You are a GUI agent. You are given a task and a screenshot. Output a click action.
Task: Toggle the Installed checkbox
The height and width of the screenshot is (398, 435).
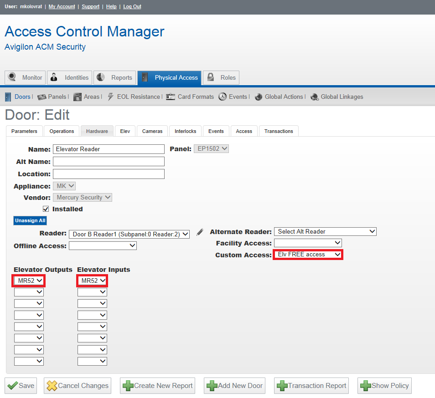(46, 209)
